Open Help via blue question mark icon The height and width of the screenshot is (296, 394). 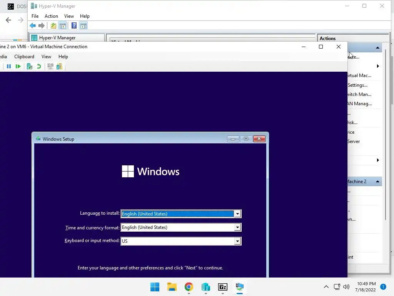click(74, 26)
